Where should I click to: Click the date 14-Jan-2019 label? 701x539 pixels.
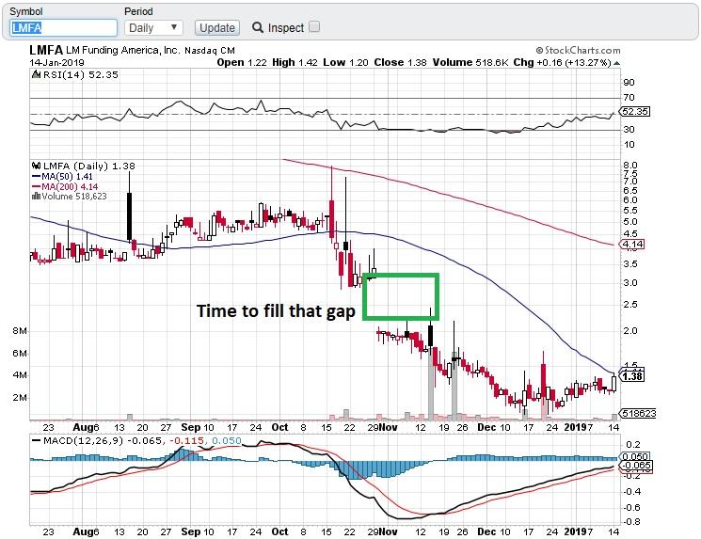coord(56,63)
